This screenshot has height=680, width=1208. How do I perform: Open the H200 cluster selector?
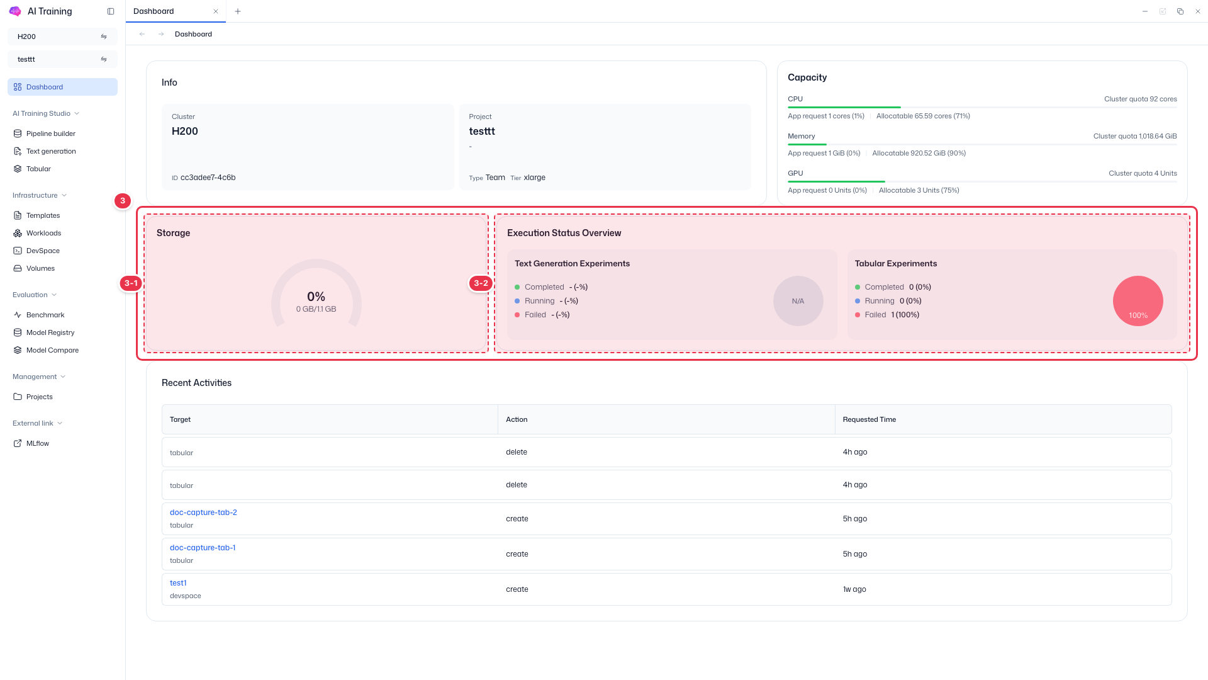coord(62,37)
